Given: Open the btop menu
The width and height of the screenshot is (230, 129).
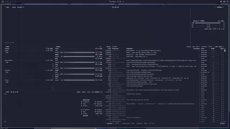Looking at the screenshot, I should click(x=14, y=7).
